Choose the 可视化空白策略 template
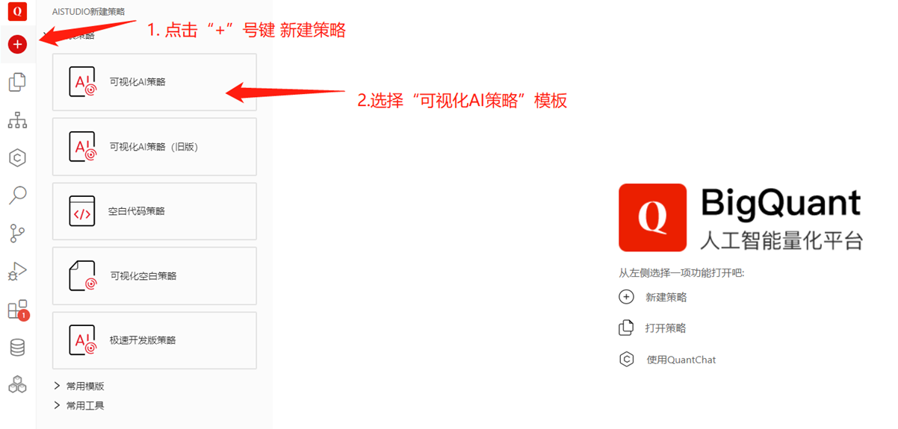 pyautogui.click(x=155, y=275)
